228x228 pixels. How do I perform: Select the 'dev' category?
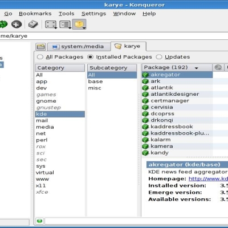60,88
